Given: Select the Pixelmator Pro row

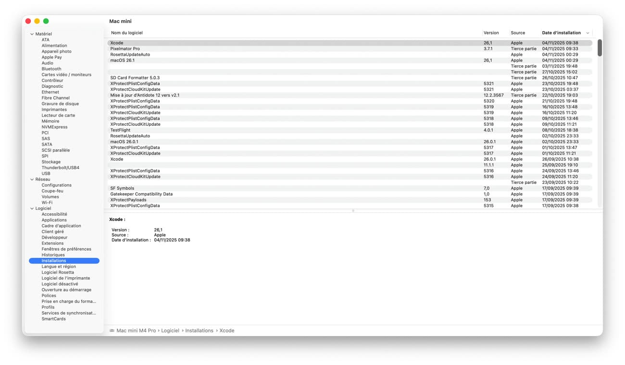Looking at the screenshot, I should tap(125, 49).
